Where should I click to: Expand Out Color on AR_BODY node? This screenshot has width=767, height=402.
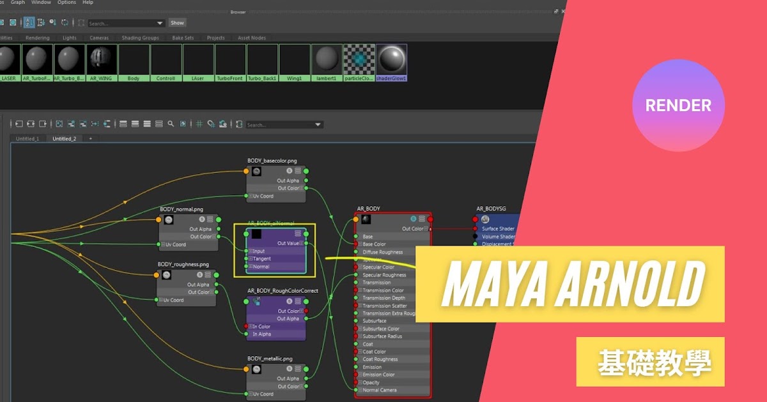coord(427,228)
